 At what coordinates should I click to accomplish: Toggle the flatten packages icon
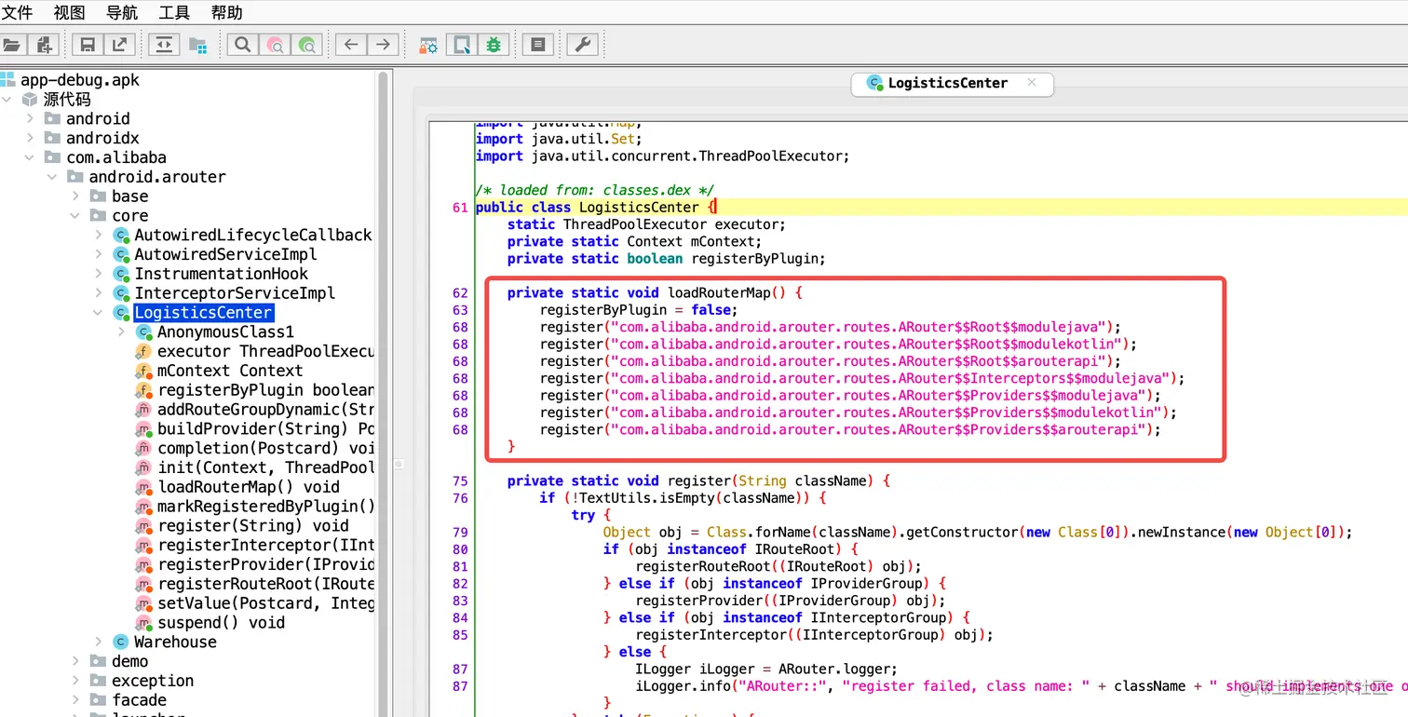tap(197, 44)
